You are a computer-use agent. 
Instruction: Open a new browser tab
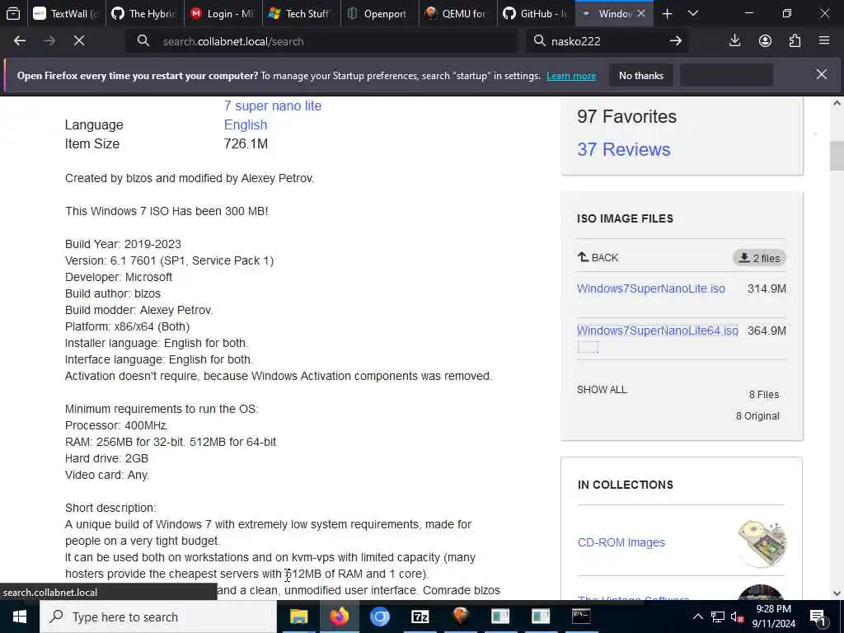pos(667,13)
